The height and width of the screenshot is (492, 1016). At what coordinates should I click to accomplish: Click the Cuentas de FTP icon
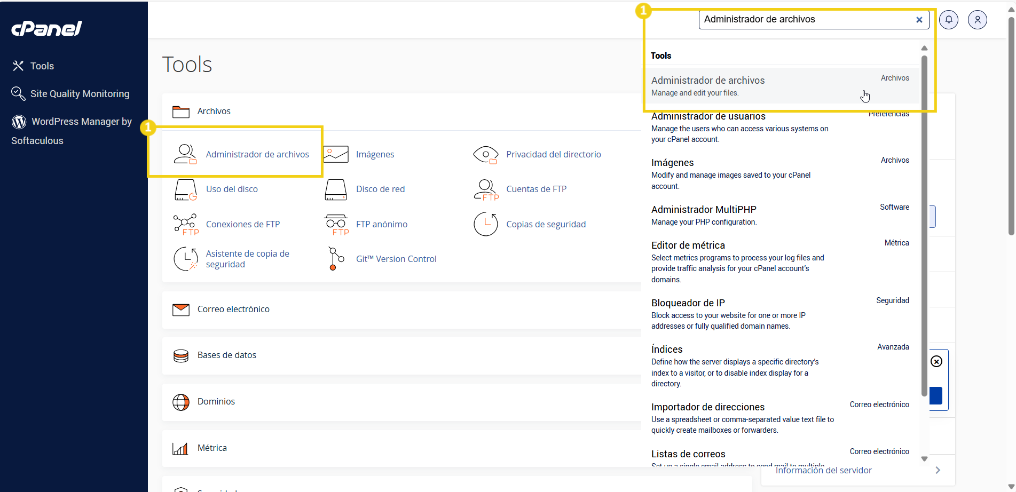(485, 189)
